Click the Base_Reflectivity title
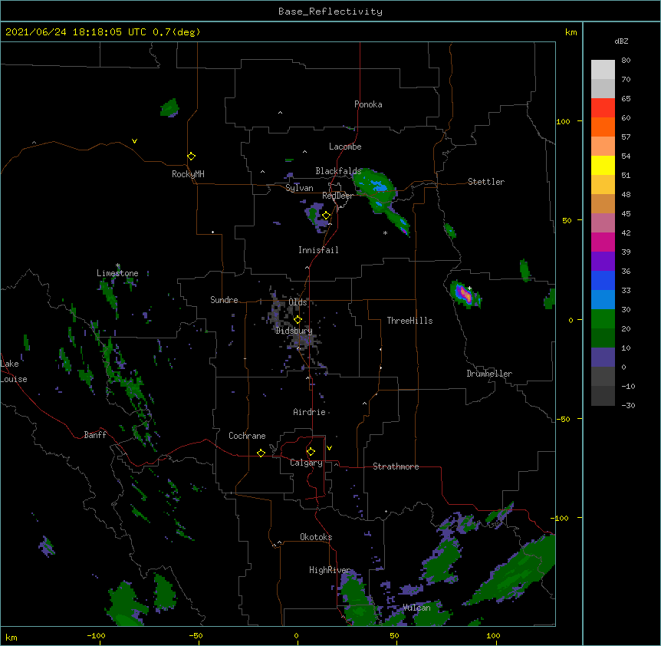 pyautogui.click(x=330, y=12)
